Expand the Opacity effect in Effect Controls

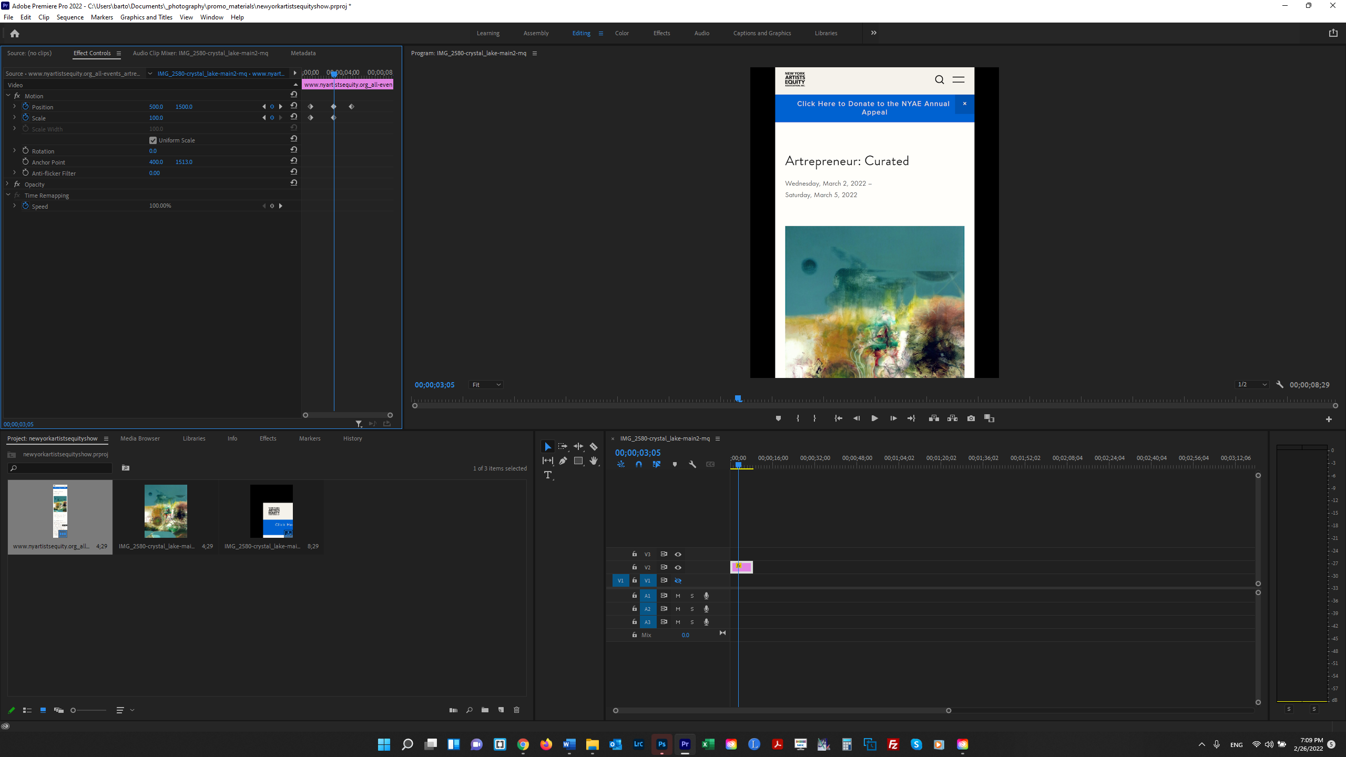(7, 184)
